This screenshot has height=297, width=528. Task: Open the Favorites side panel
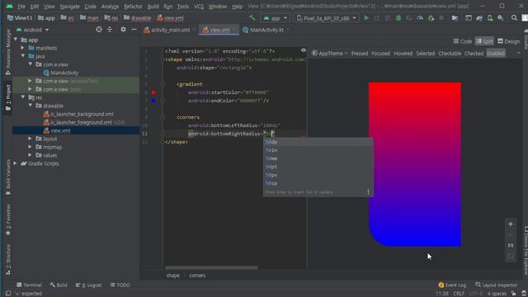8,220
